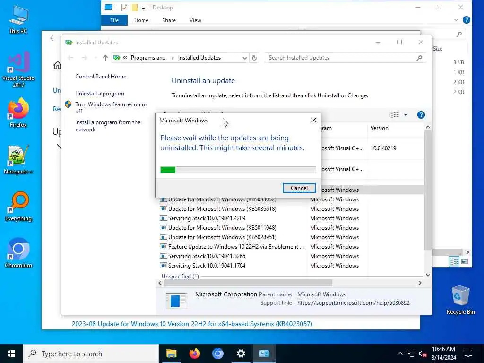This screenshot has height=363, width=484.
Task: Open Uninstall a program link
Action: coord(100,94)
